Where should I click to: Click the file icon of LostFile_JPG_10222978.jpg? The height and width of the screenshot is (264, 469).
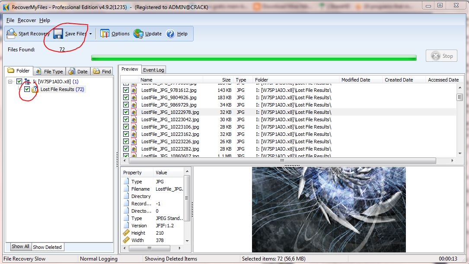[134, 112]
